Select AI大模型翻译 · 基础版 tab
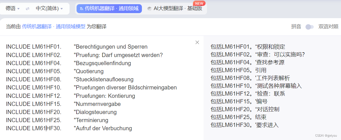Screen dimensions: 341x140 (x=175, y=9)
